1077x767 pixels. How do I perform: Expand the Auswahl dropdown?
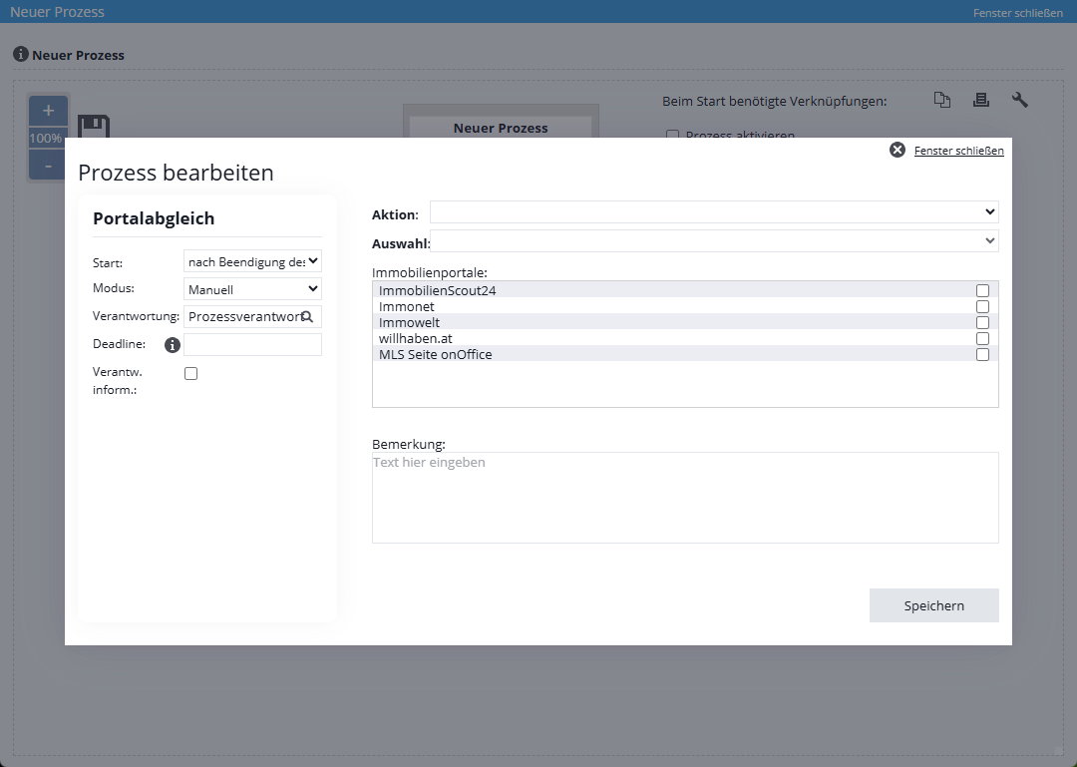coord(713,240)
